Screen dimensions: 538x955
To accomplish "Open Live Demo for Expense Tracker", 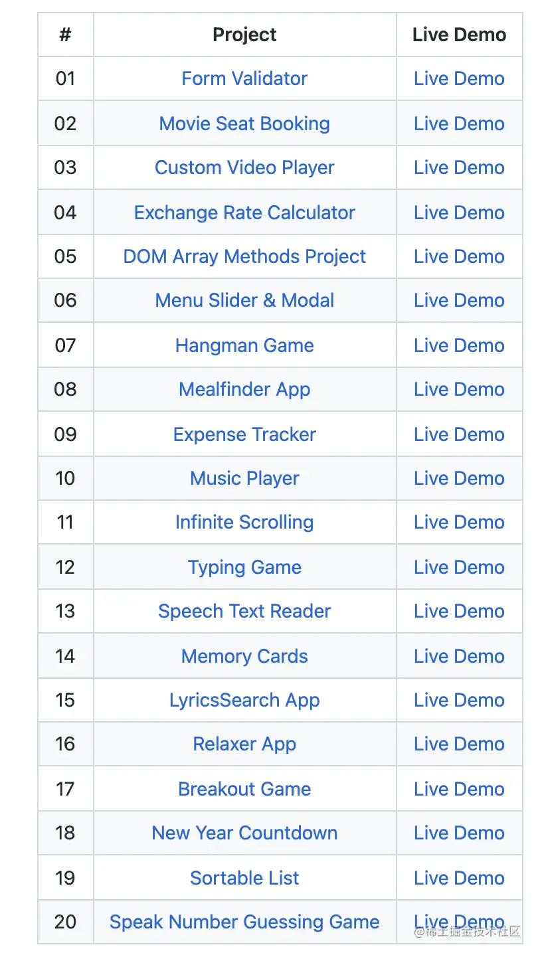I will pyautogui.click(x=459, y=434).
